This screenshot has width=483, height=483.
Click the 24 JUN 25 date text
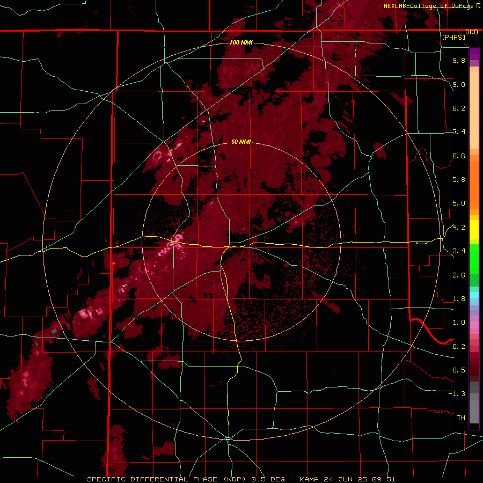[x=346, y=479]
